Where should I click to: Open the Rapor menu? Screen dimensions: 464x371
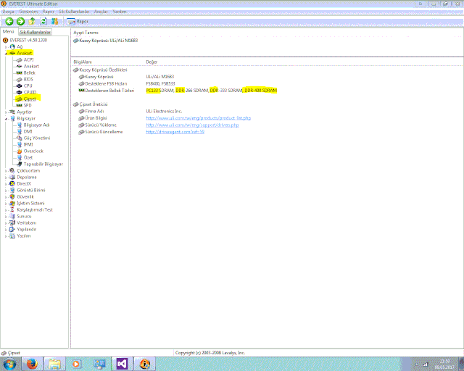click(49, 12)
